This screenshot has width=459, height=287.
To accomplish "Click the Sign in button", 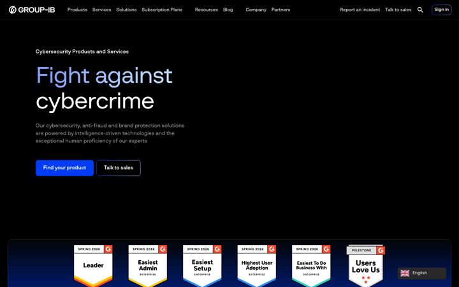I will (441, 10).
